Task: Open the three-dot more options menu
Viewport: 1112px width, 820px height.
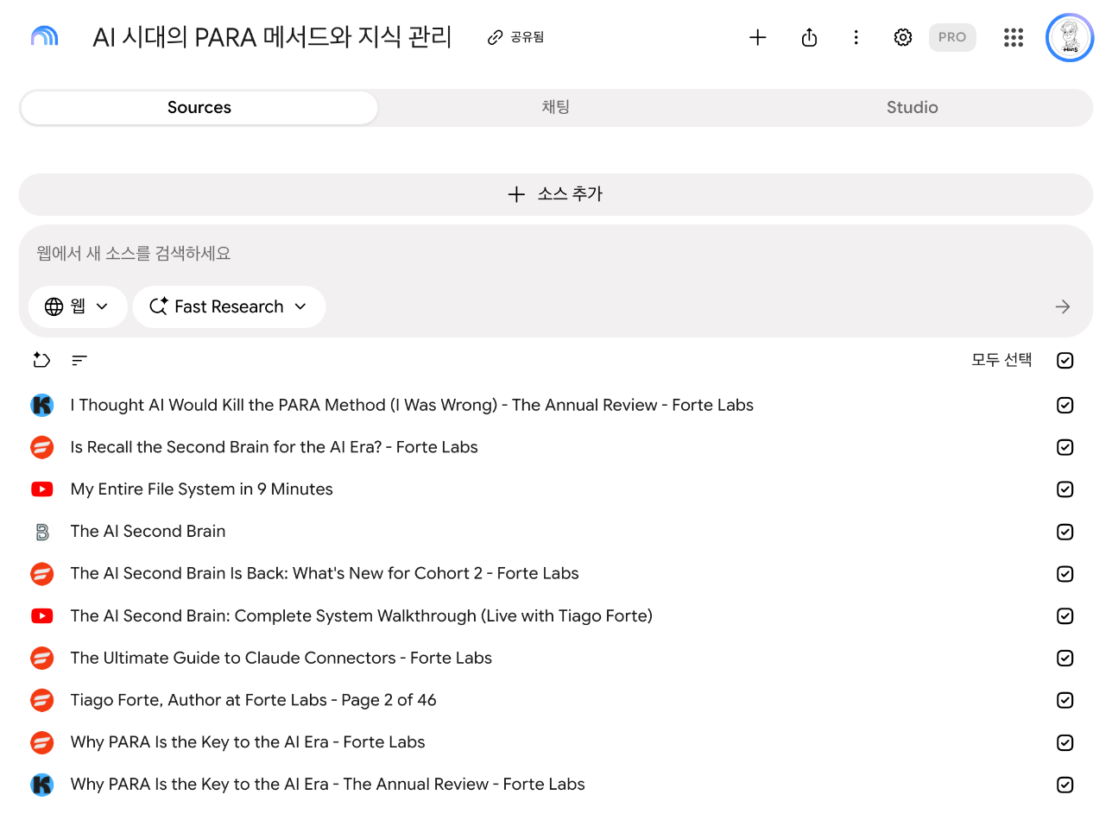Action: tap(856, 37)
